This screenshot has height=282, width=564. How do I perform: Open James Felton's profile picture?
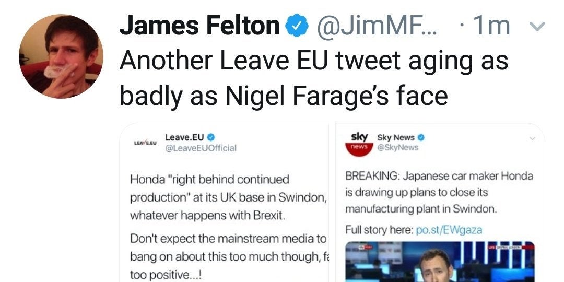[x=61, y=57]
